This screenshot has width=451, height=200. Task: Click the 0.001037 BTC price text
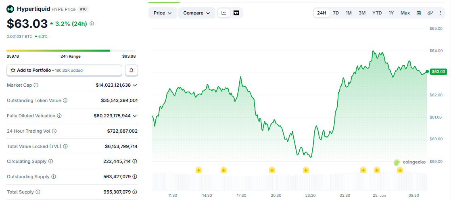point(19,37)
